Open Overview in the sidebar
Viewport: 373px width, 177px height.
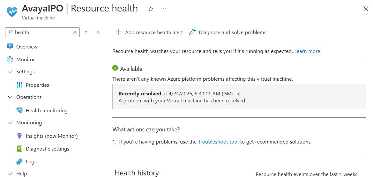pyautogui.click(x=27, y=47)
